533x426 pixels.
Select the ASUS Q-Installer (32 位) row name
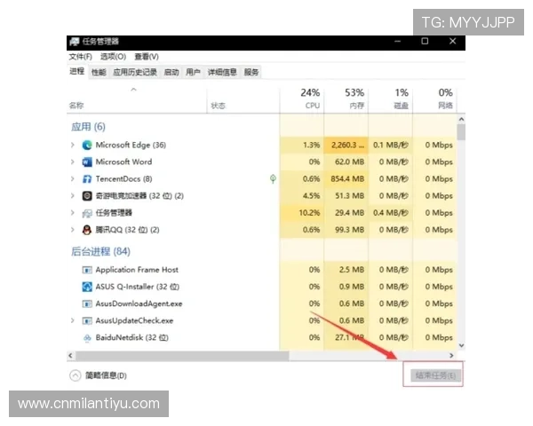[x=138, y=287]
